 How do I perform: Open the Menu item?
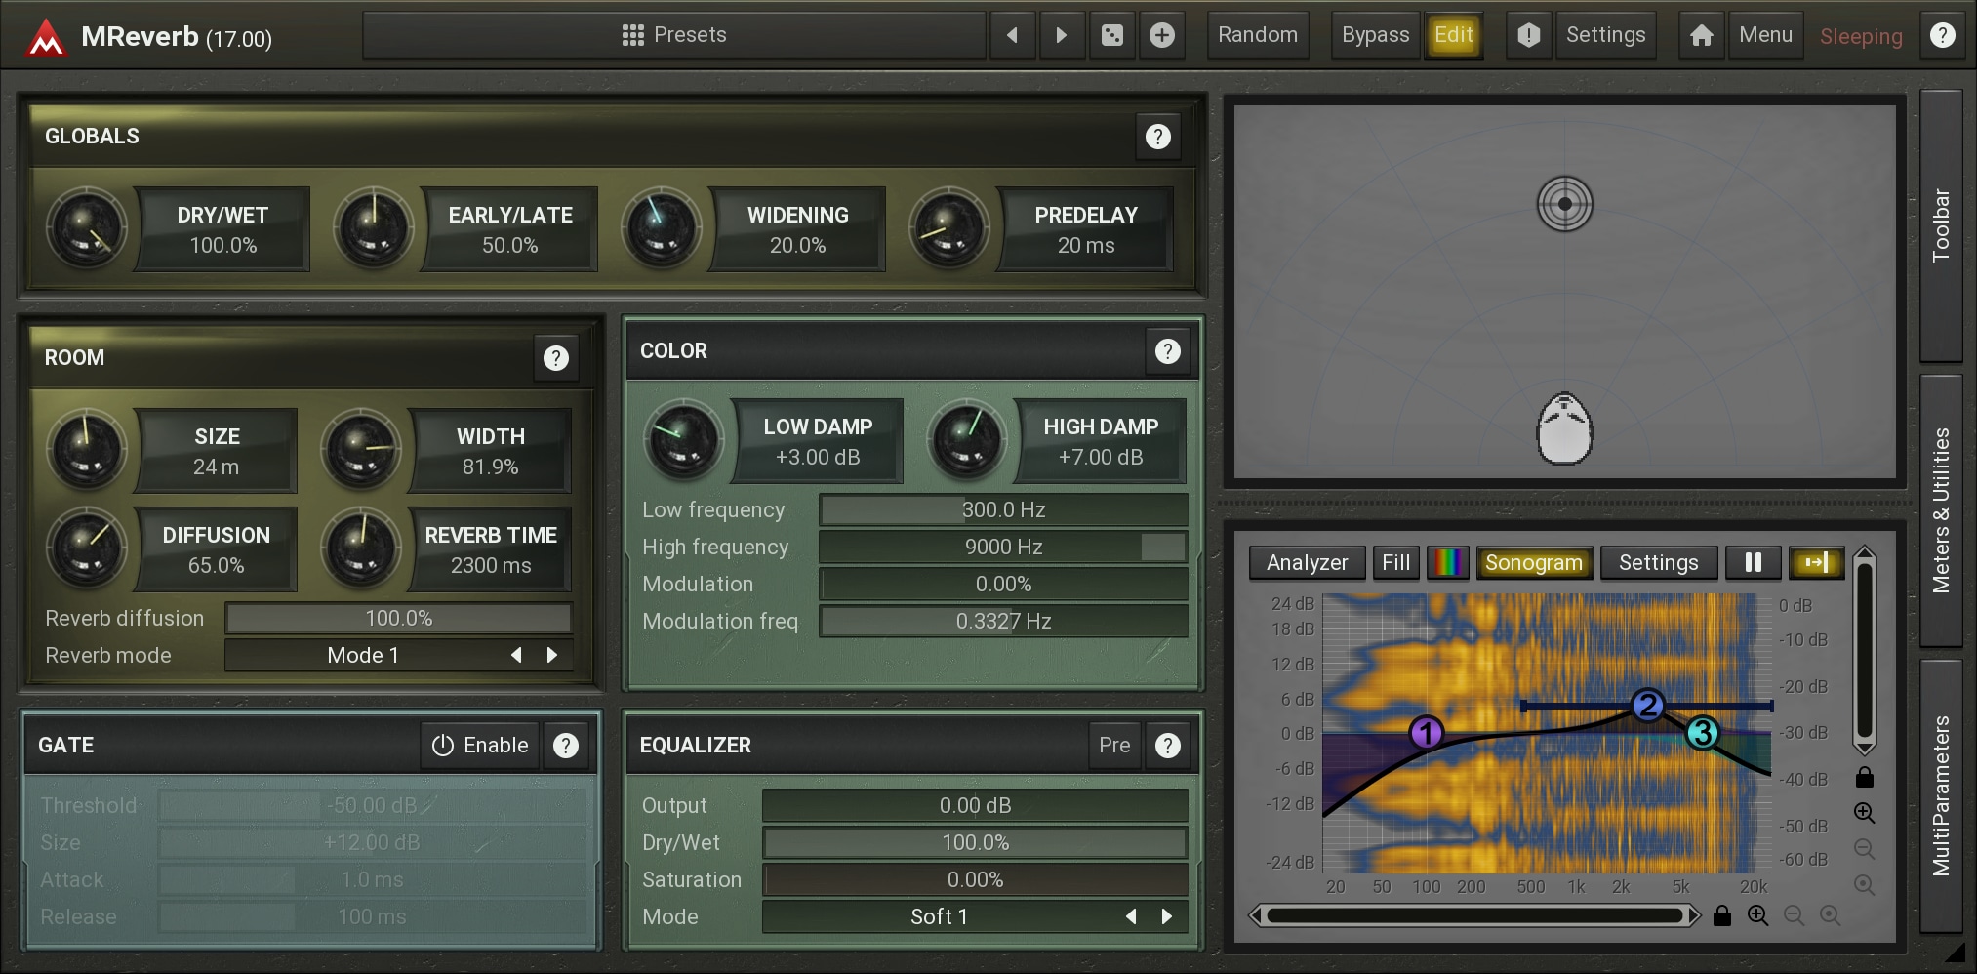point(1764,36)
